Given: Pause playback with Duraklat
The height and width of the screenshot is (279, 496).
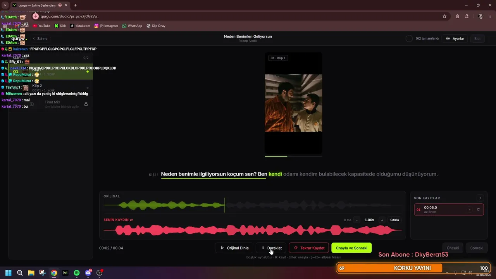Looking at the screenshot, I should tap(271, 248).
